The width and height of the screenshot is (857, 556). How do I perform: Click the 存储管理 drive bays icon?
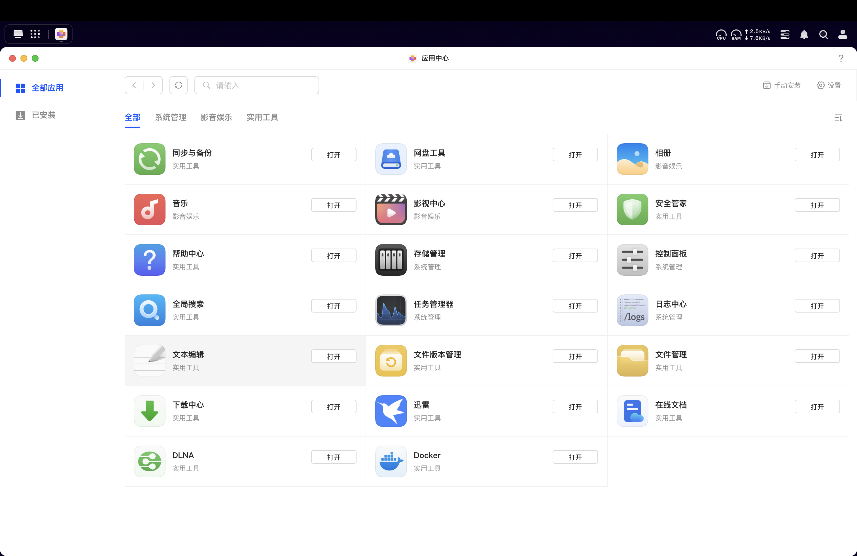coord(391,260)
